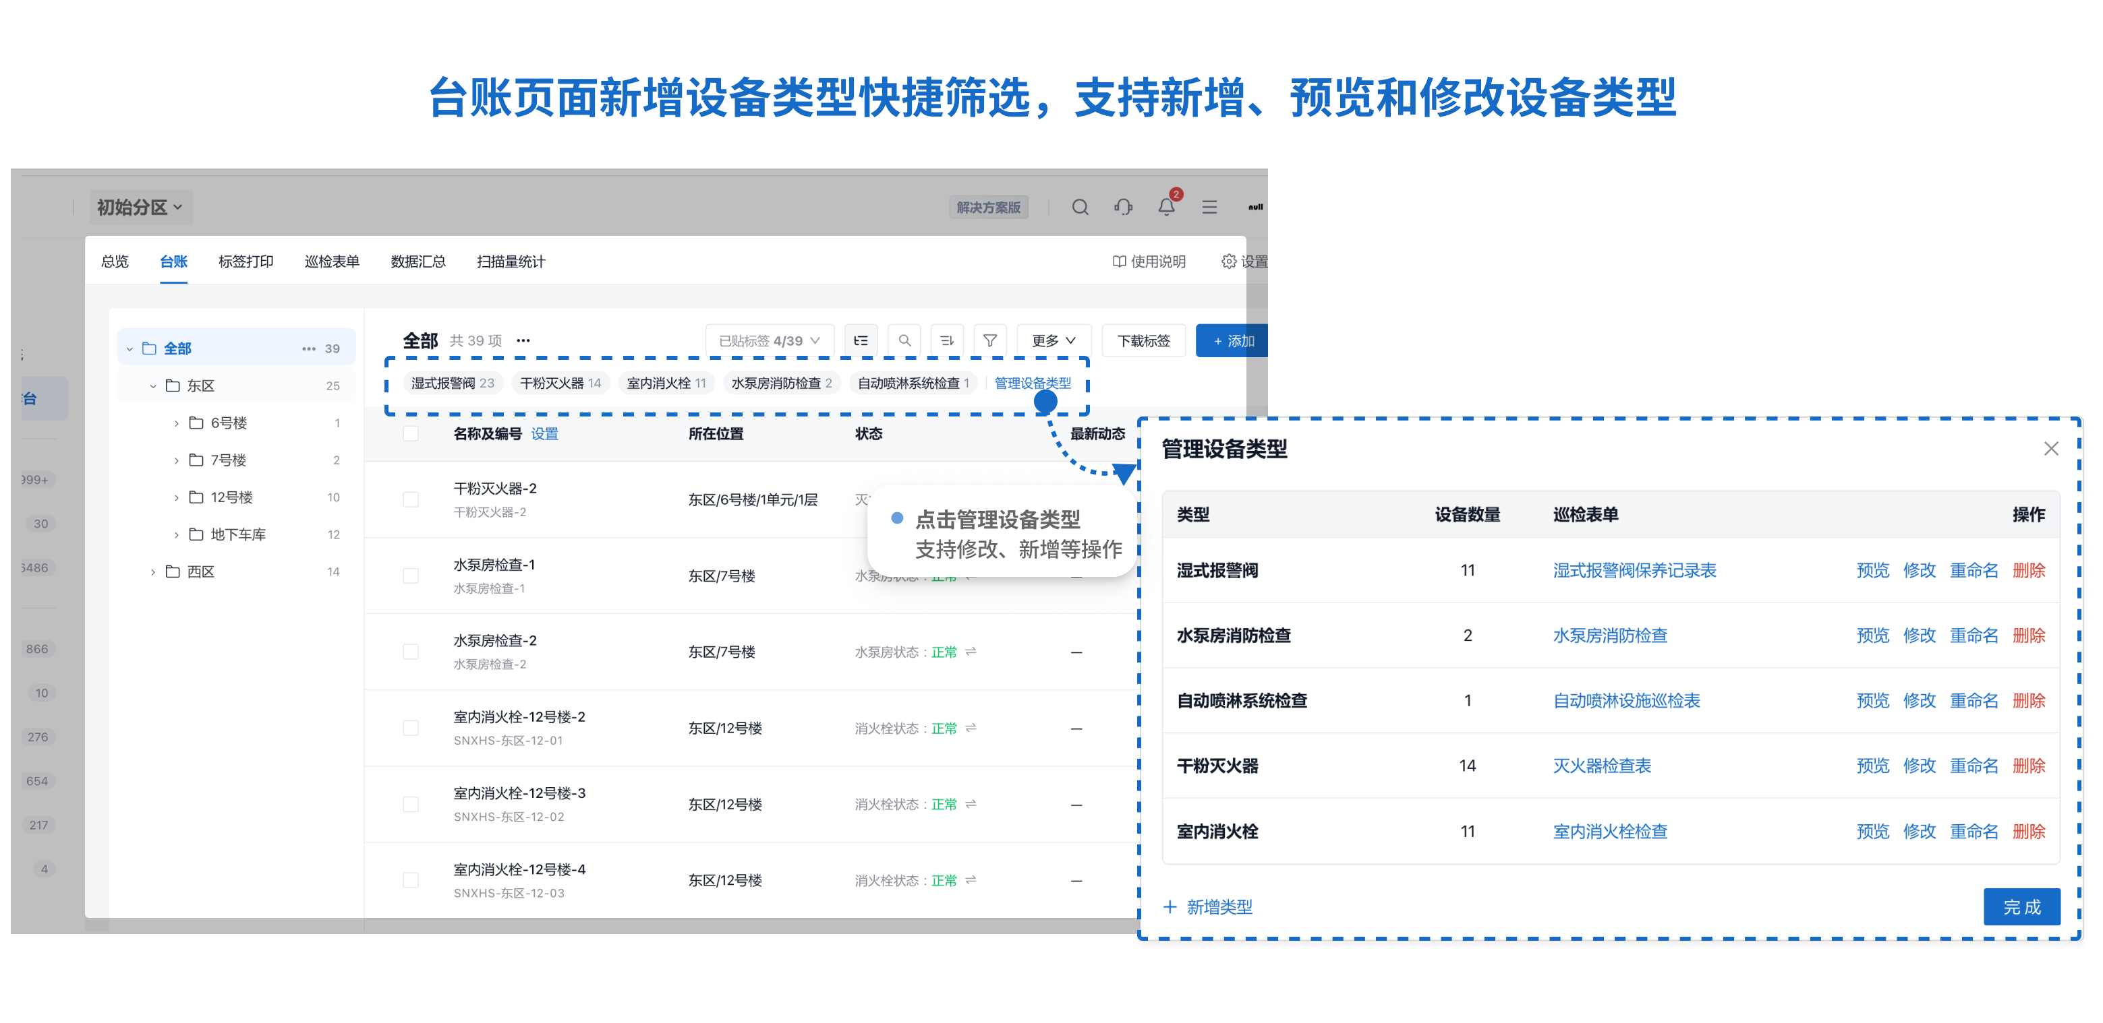Click 修改 for 水泵房消防检查
The width and height of the screenshot is (2103, 1023).
pyautogui.click(x=1918, y=635)
